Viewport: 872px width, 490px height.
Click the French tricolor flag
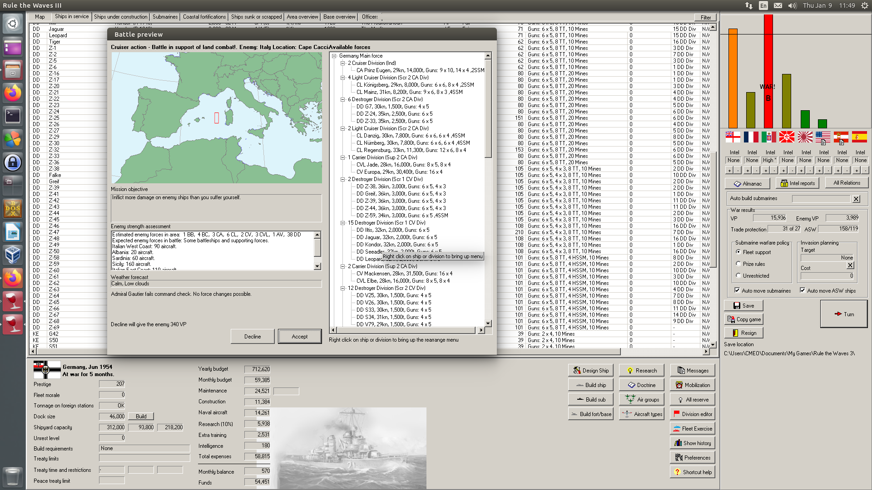click(751, 137)
